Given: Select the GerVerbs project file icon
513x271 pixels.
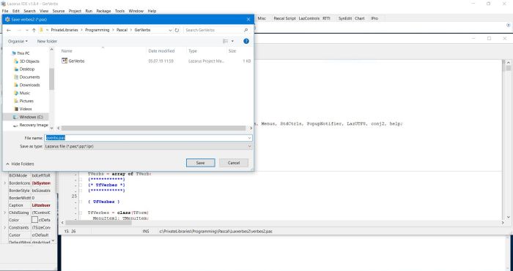Looking at the screenshot, I should point(64,61).
